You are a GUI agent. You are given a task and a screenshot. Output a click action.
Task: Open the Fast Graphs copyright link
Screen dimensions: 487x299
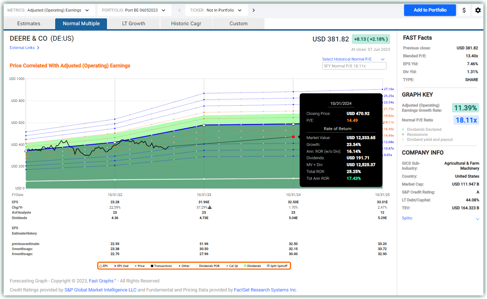pyautogui.click(x=103, y=281)
